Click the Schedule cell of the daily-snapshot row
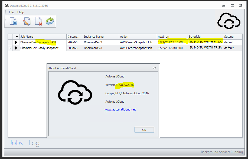Image resolution: width=248 pixels, height=159 pixels. (x=205, y=48)
